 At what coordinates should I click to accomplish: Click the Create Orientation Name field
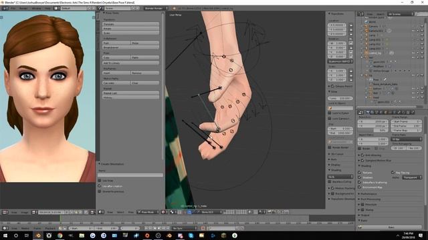(130, 175)
